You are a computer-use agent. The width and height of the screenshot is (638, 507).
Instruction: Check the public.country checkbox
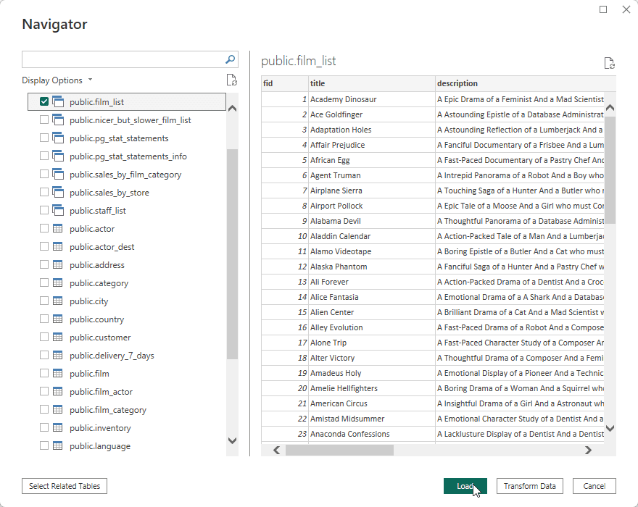point(44,319)
